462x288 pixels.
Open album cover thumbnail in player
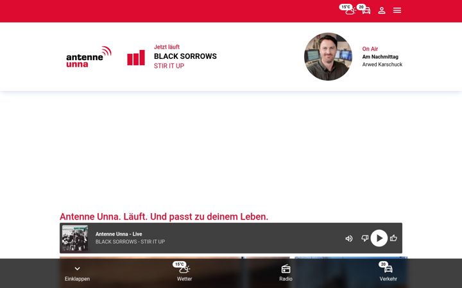pos(75,238)
